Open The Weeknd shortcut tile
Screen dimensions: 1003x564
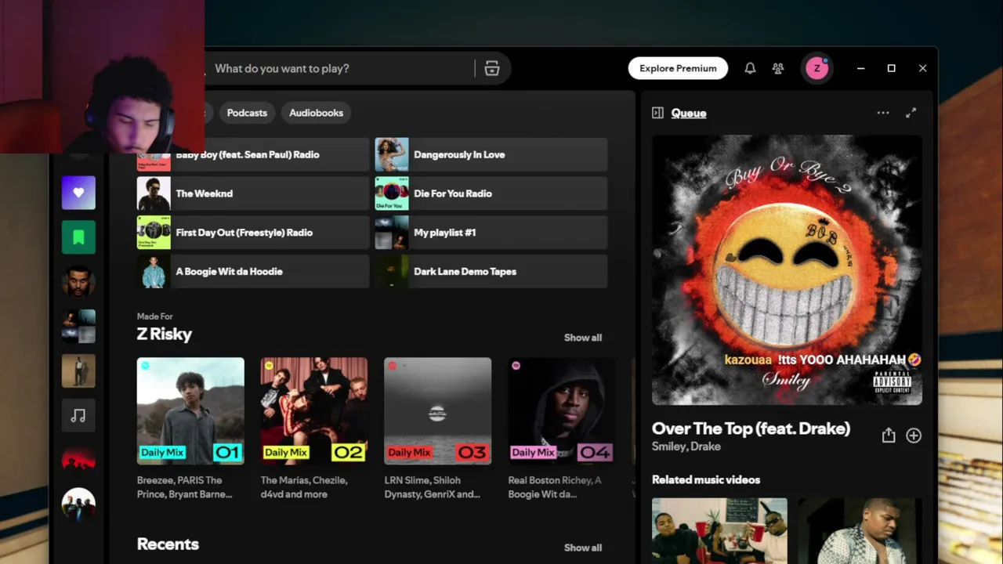pos(253,193)
